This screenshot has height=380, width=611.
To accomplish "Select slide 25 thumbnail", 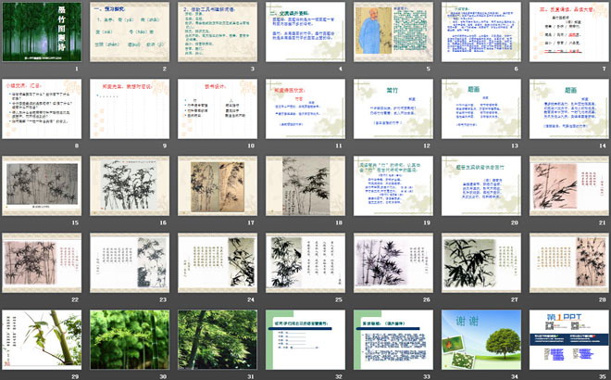I will [305, 263].
